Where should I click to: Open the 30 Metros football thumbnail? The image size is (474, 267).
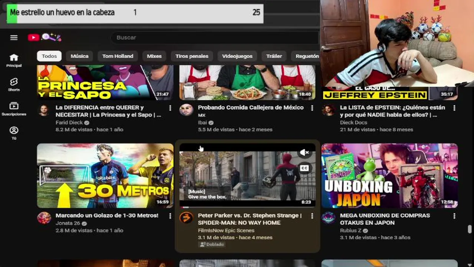tap(105, 176)
